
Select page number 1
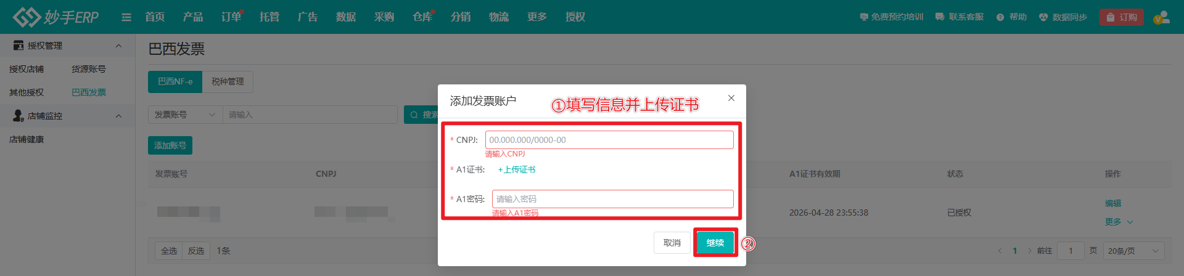pos(1015,251)
